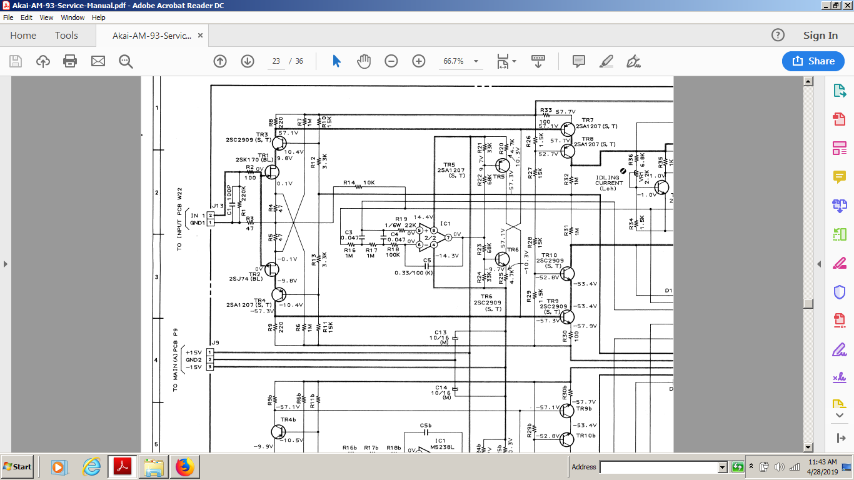Open the taskbar Address dropdown arrow
Viewport: 854px width, 480px height.
click(x=723, y=467)
